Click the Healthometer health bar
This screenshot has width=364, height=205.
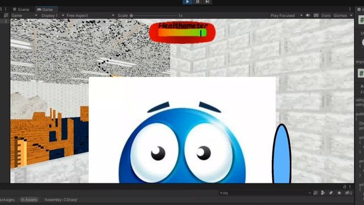(182, 32)
